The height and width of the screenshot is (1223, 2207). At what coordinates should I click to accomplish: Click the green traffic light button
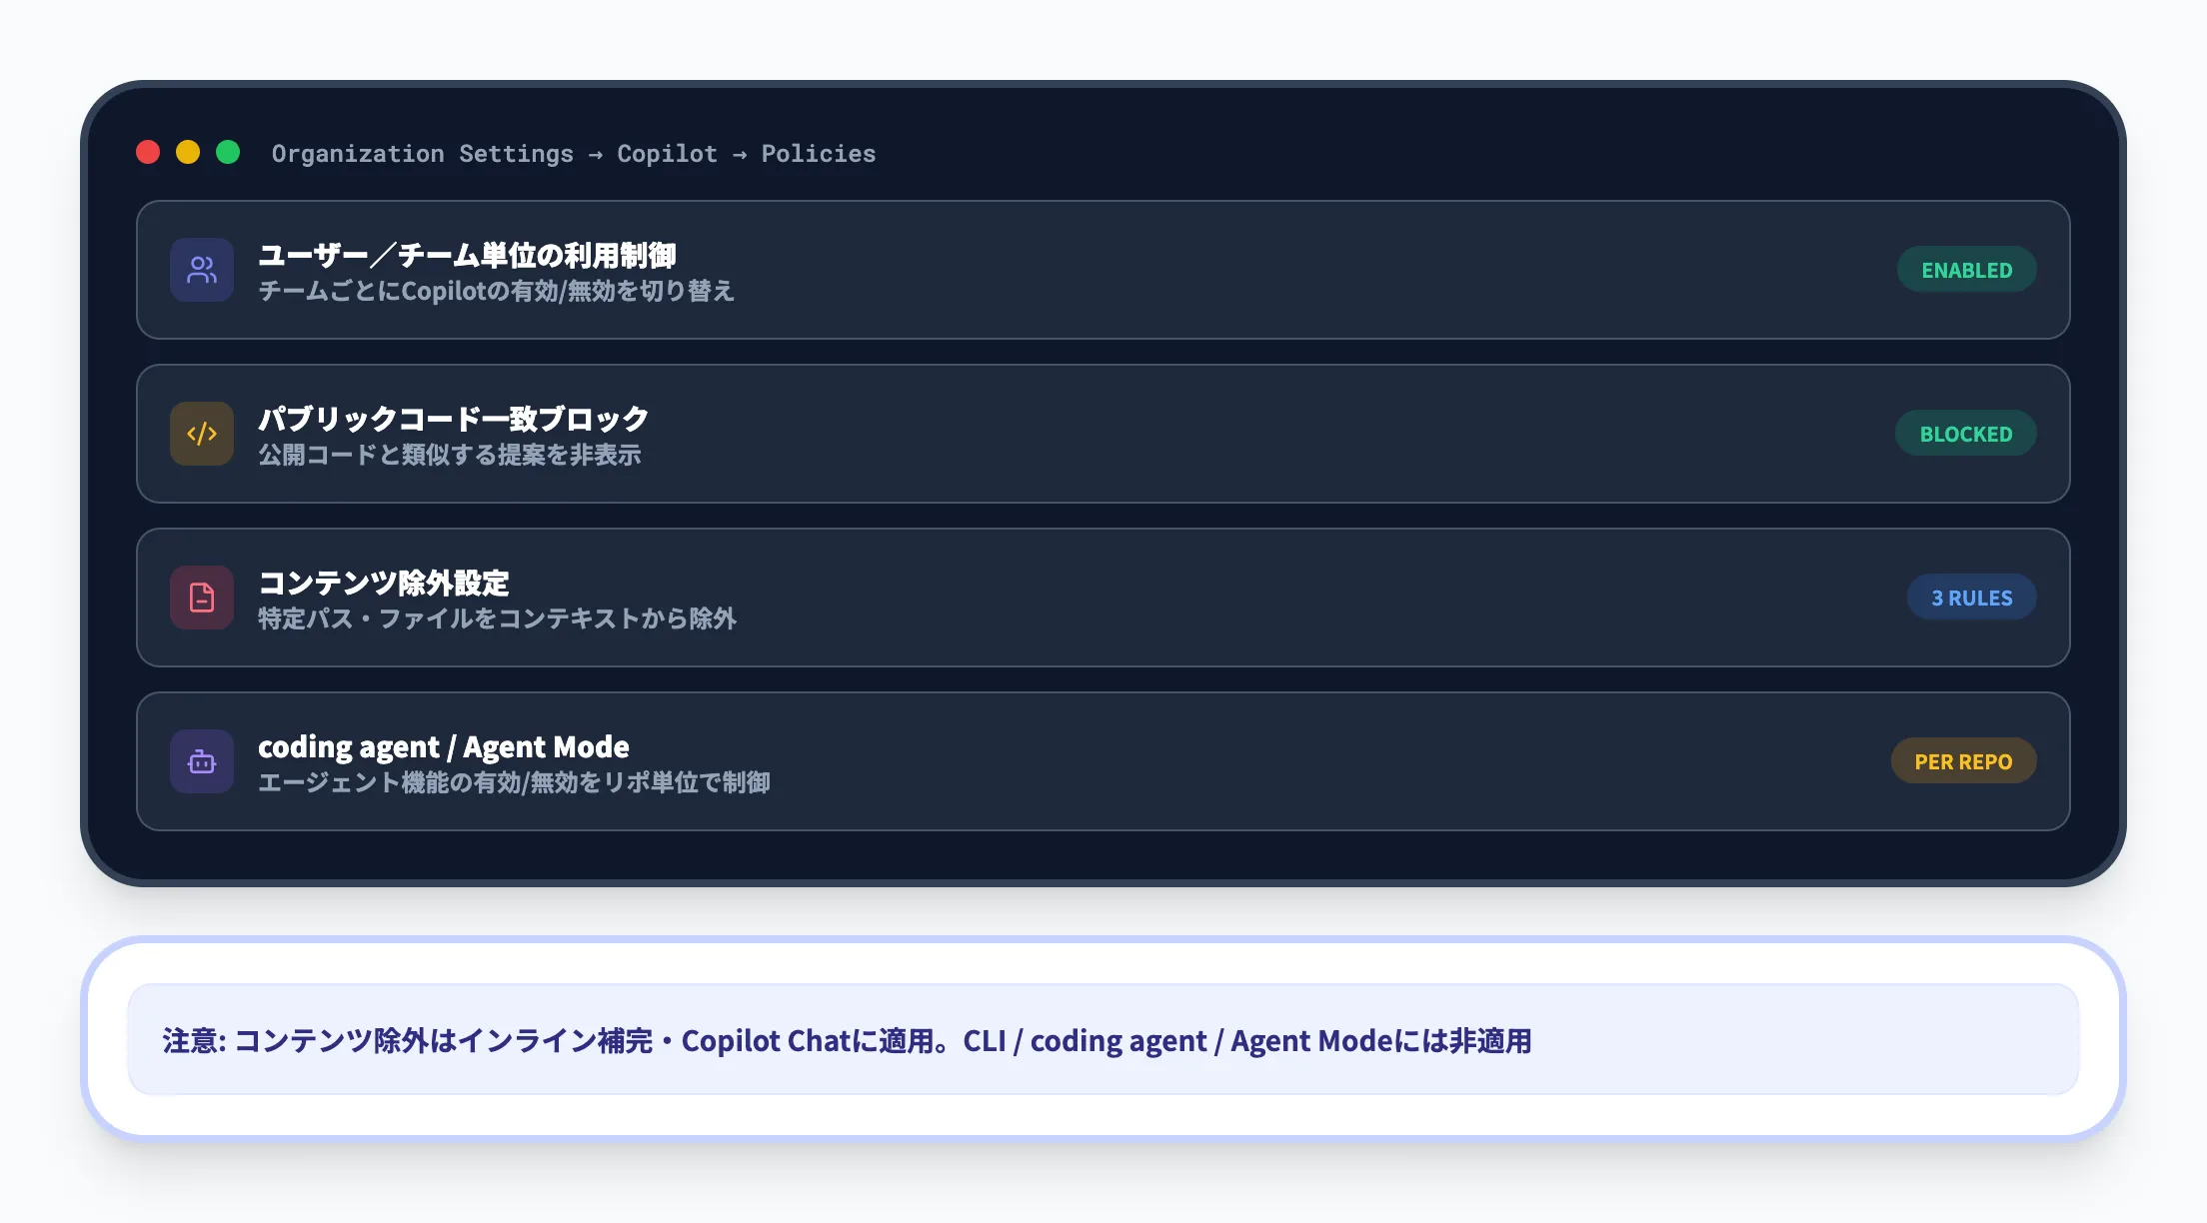point(229,152)
